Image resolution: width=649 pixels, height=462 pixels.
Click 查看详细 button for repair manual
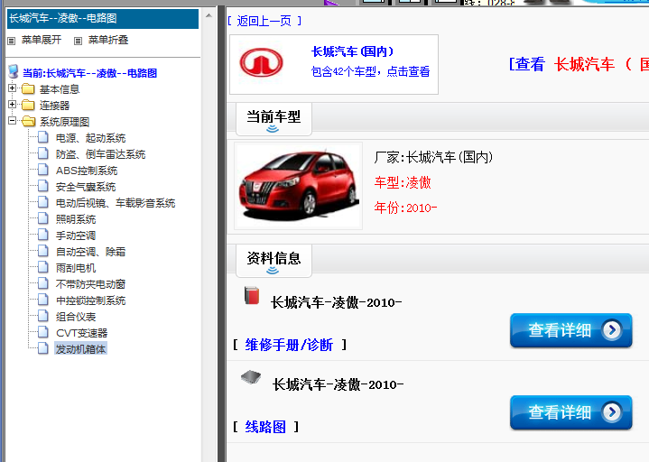pos(570,330)
